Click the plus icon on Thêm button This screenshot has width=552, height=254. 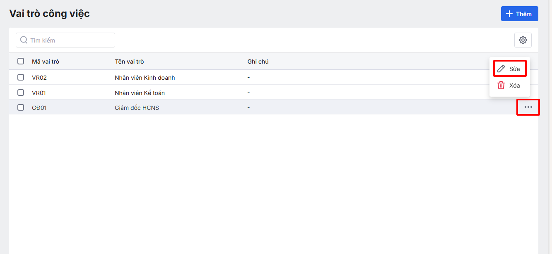pyautogui.click(x=509, y=14)
